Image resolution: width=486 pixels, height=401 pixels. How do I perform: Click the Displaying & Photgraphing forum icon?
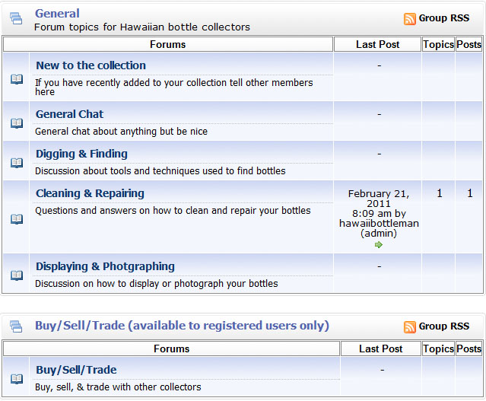click(x=17, y=275)
